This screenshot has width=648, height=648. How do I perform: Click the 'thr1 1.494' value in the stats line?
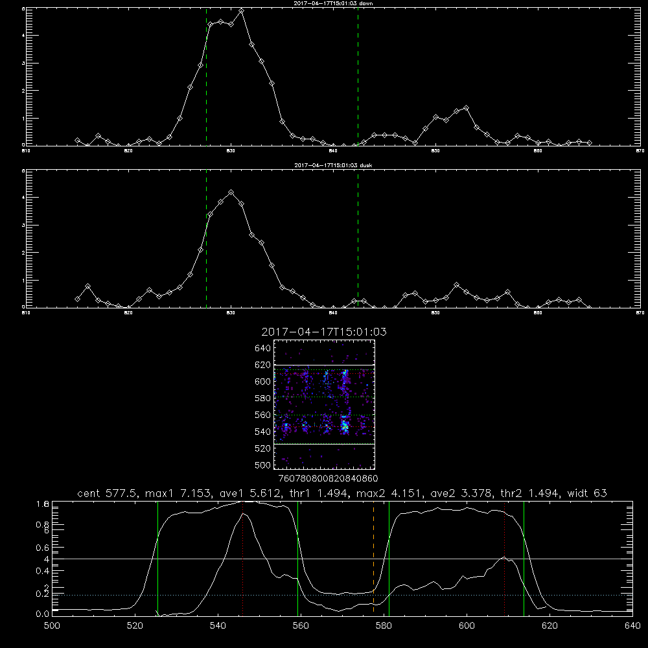tap(319, 493)
